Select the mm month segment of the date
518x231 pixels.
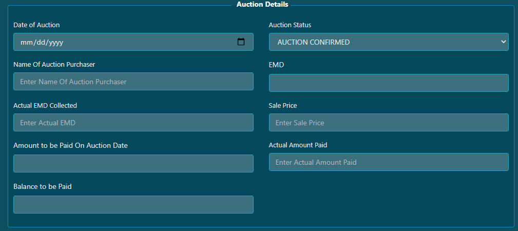[25, 42]
